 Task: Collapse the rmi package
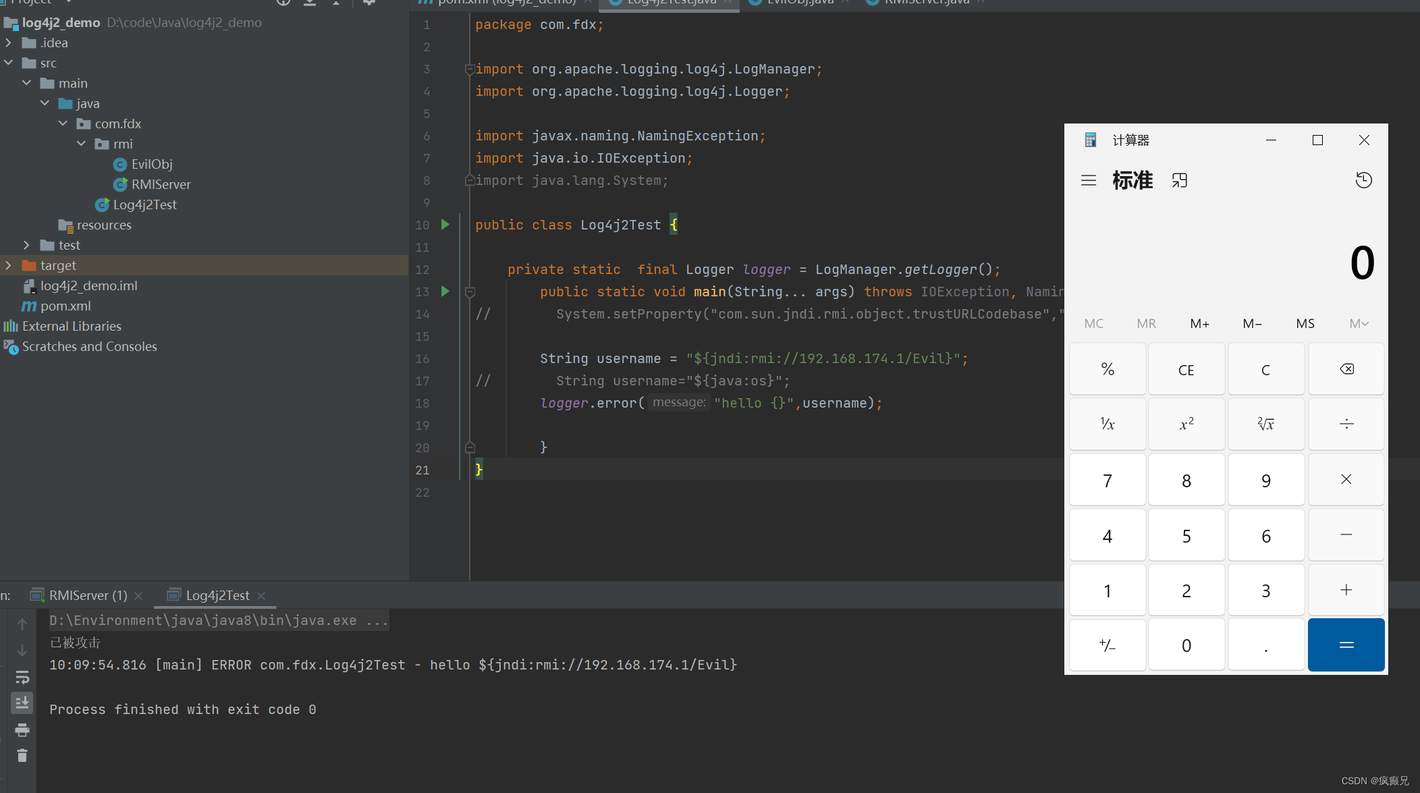click(x=82, y=144)
